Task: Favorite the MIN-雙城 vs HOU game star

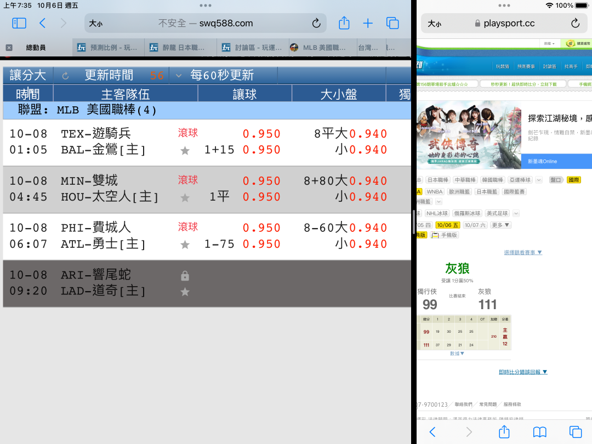Action: 185,198
